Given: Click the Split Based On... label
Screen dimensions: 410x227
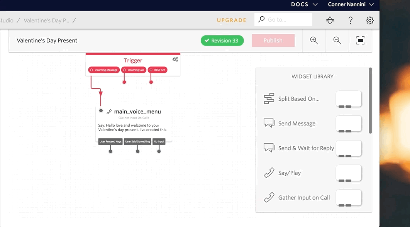Looking at the screenshot, I should click(x=299, y=99).
